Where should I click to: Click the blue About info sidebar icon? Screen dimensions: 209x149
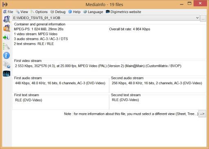(x=7, y=55)
